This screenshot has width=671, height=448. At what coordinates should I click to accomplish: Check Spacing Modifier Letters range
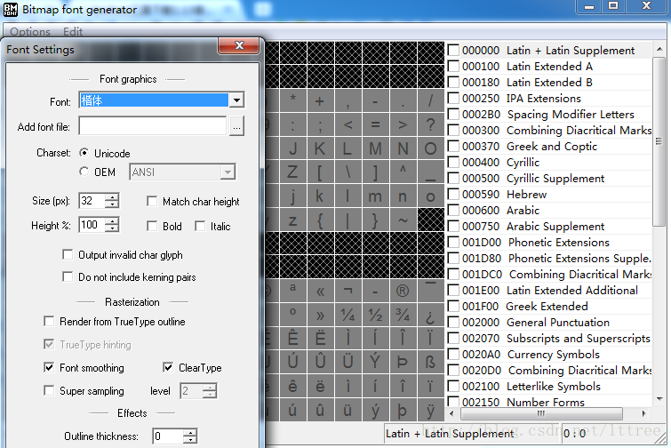[453, 115]
